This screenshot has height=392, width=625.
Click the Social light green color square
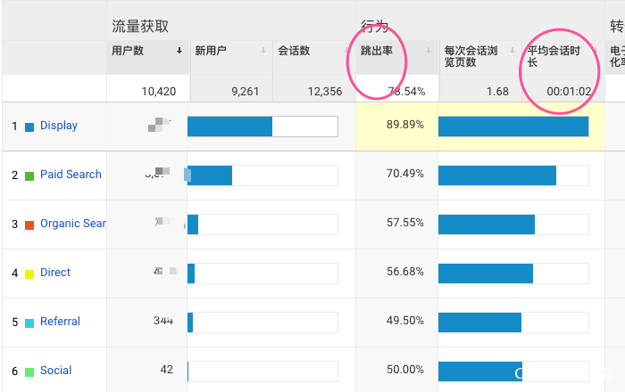click(x=29, y=372)
